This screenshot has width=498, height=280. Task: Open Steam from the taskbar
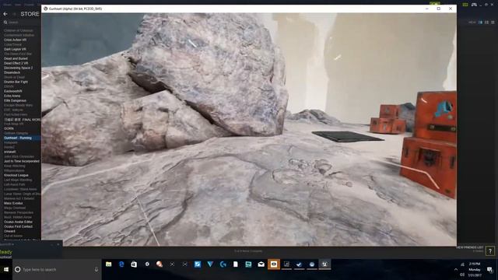[299, 264]
